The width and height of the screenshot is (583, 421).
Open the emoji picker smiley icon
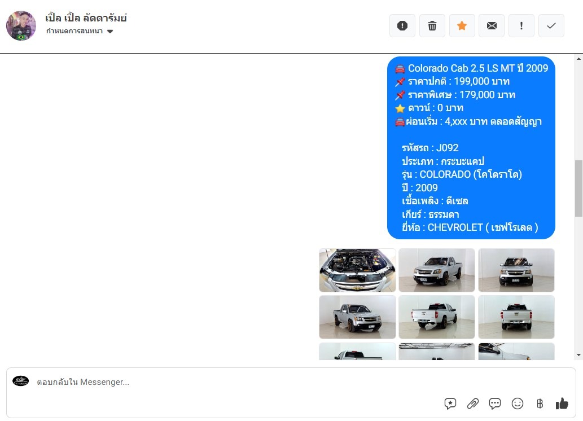tap(517, 404)
